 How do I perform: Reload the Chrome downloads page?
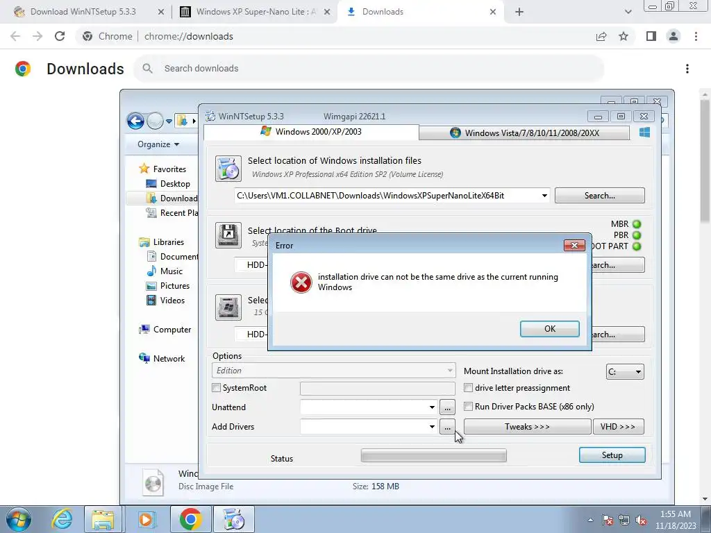click(60, 36)
